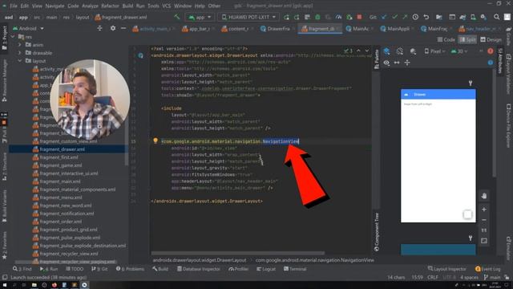The height and width of the screenshot is (289, 513).
Task: Click the main Git branch indicator in status bar
Action: [492, 277]
